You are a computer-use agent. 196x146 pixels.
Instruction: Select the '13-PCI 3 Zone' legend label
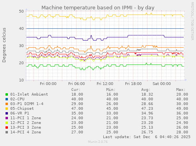click(26, 128)
